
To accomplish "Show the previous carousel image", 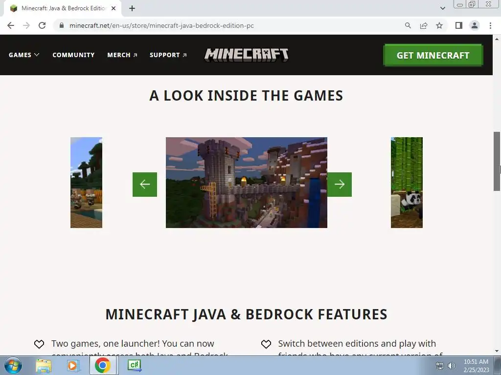I will [145, 184].
